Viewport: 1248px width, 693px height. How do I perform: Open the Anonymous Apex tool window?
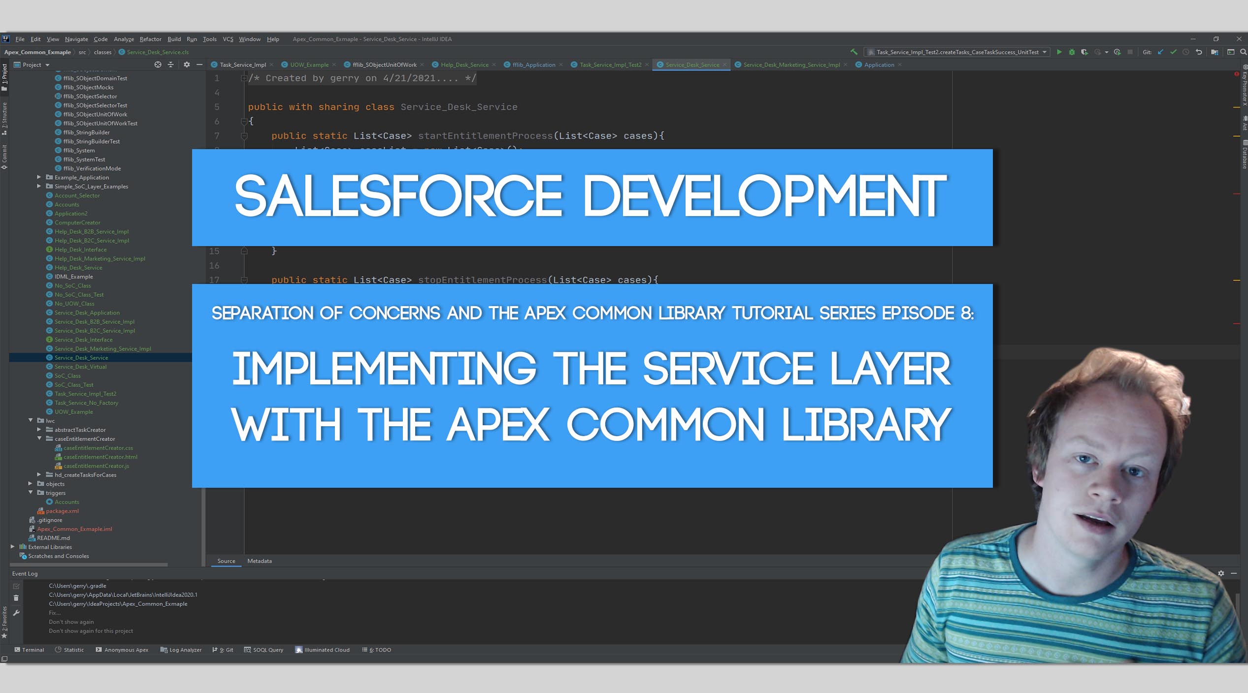(122, 650)
